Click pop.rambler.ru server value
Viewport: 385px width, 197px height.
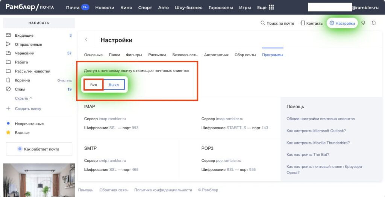(229, 161)
